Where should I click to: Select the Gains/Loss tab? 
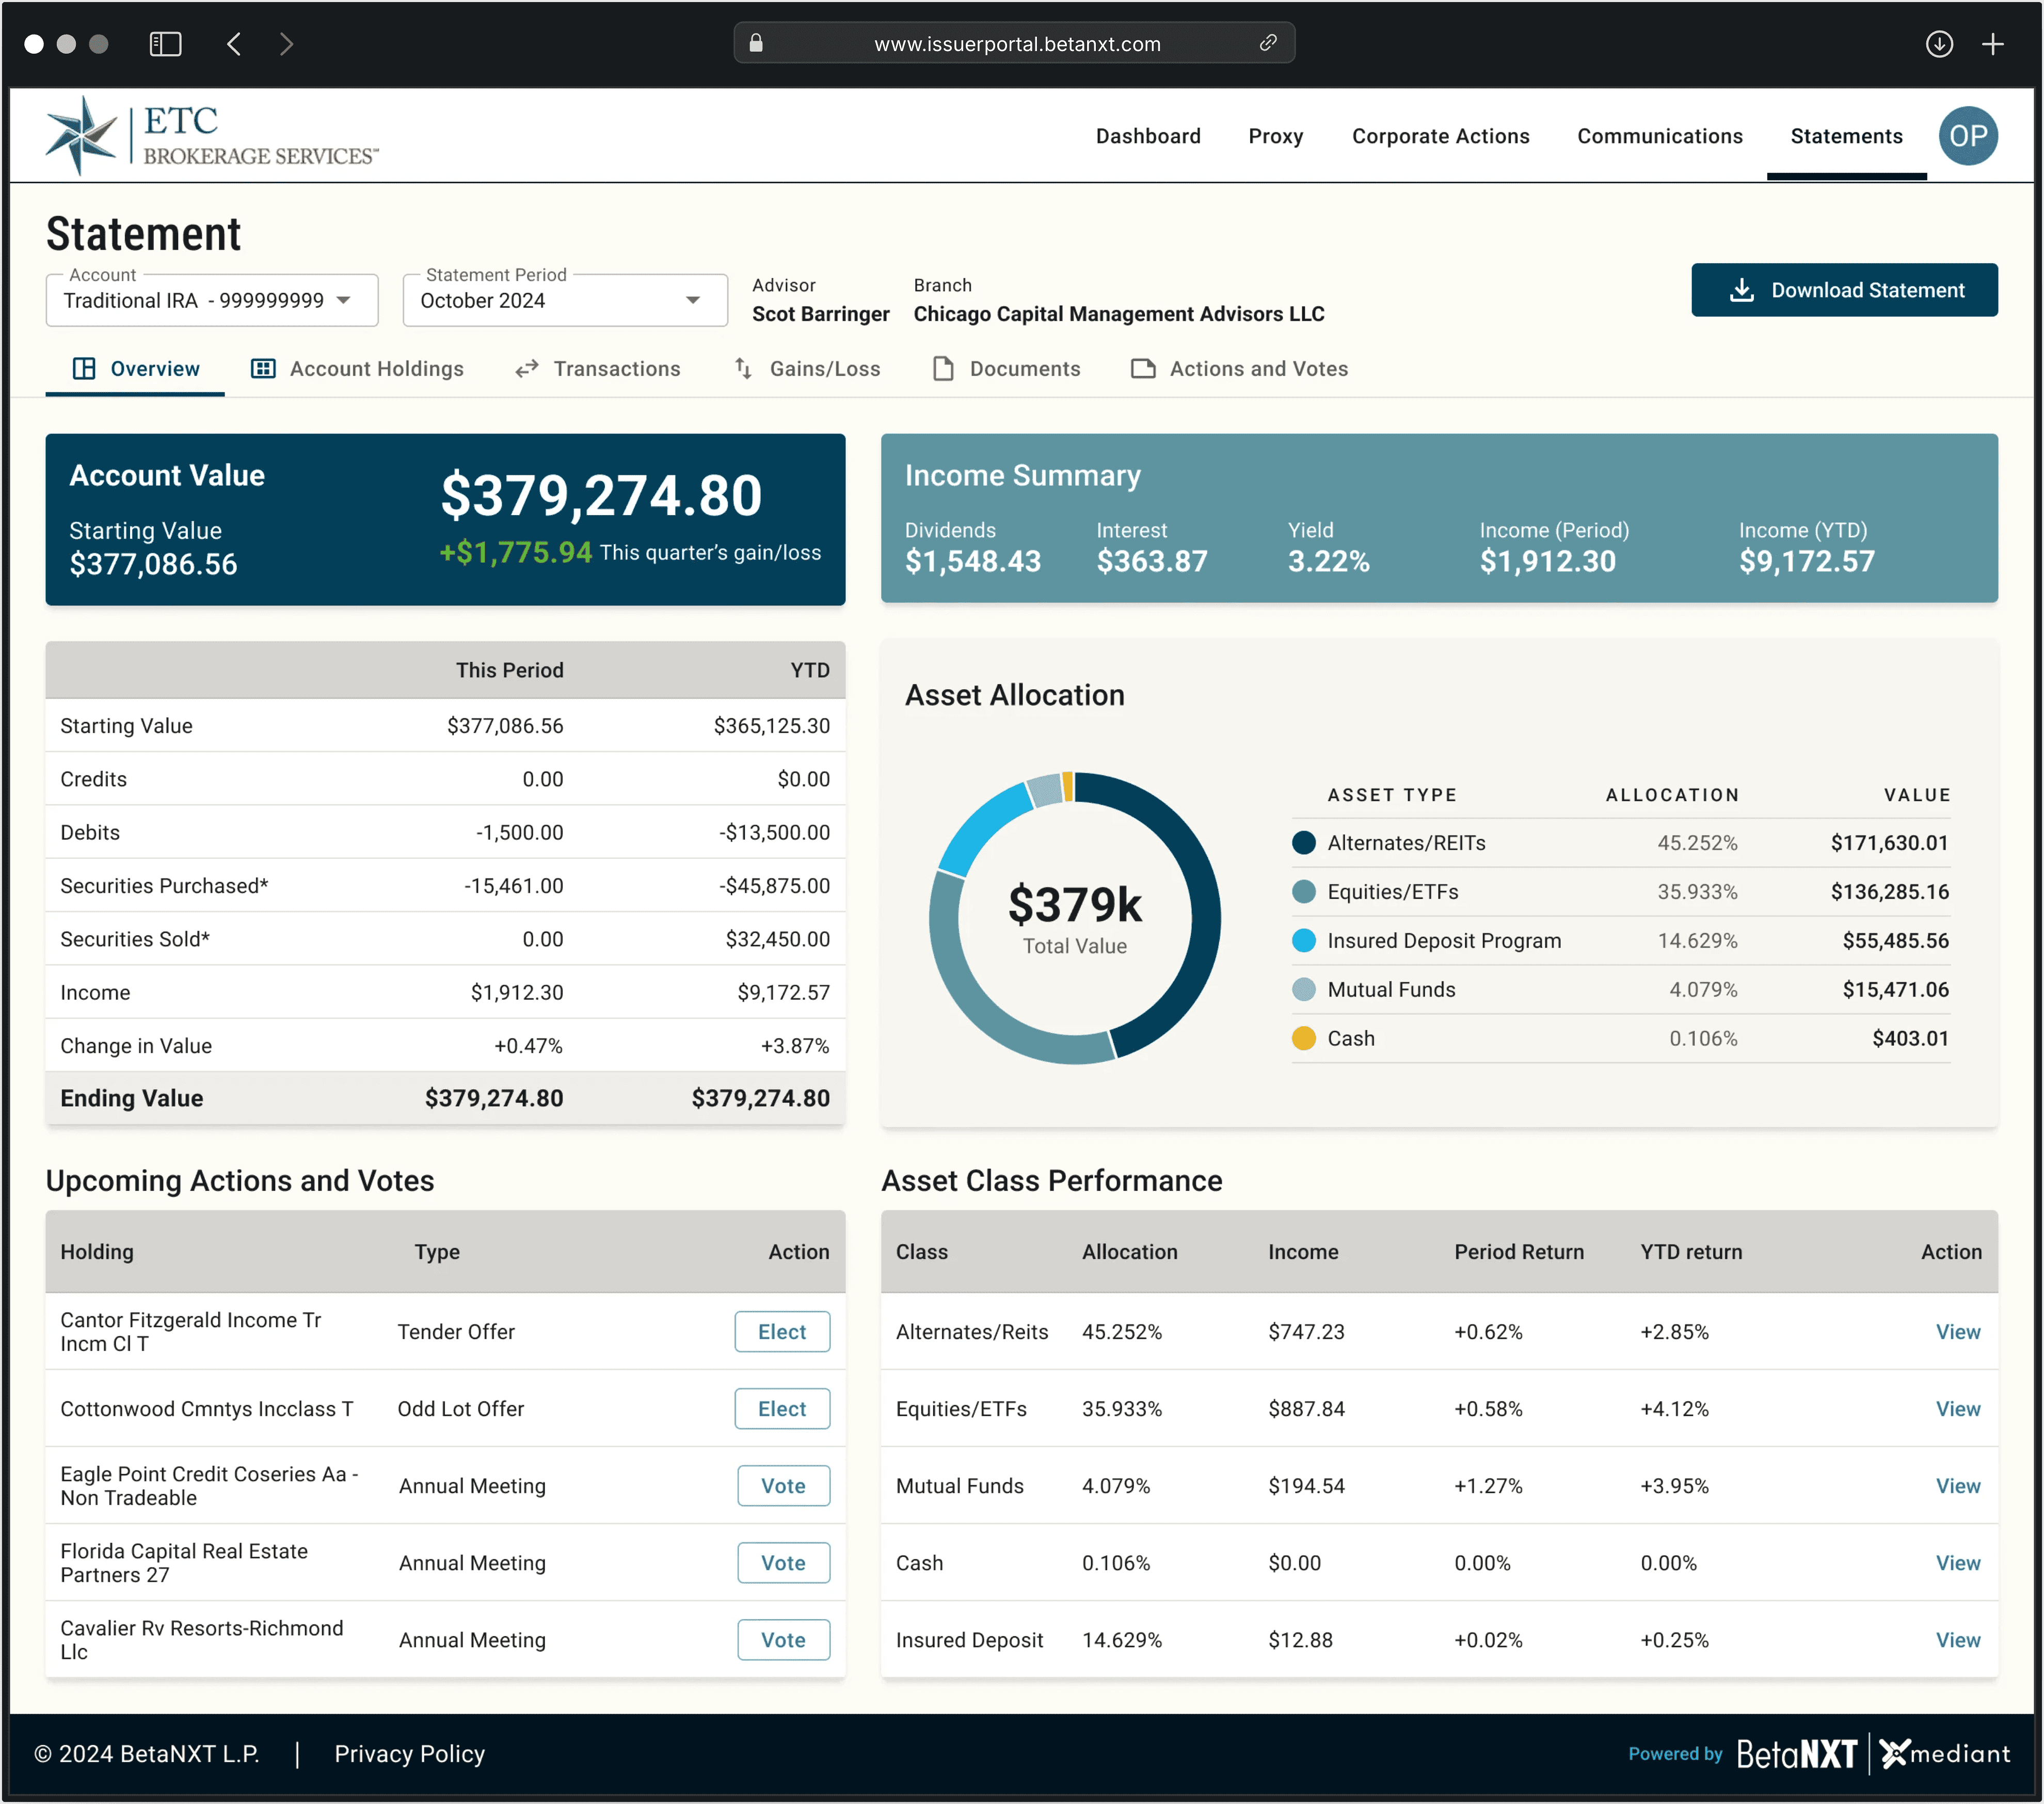807,369
